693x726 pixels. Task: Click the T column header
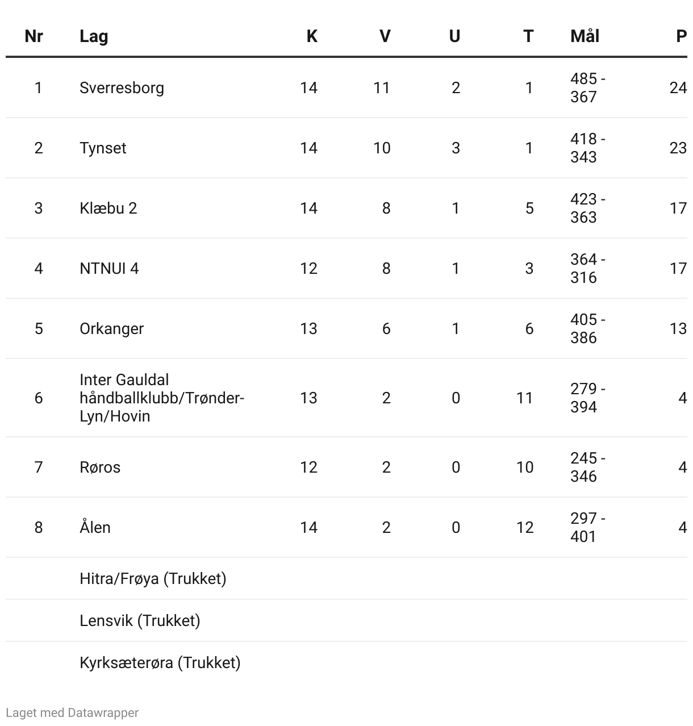tap(528, 36)
